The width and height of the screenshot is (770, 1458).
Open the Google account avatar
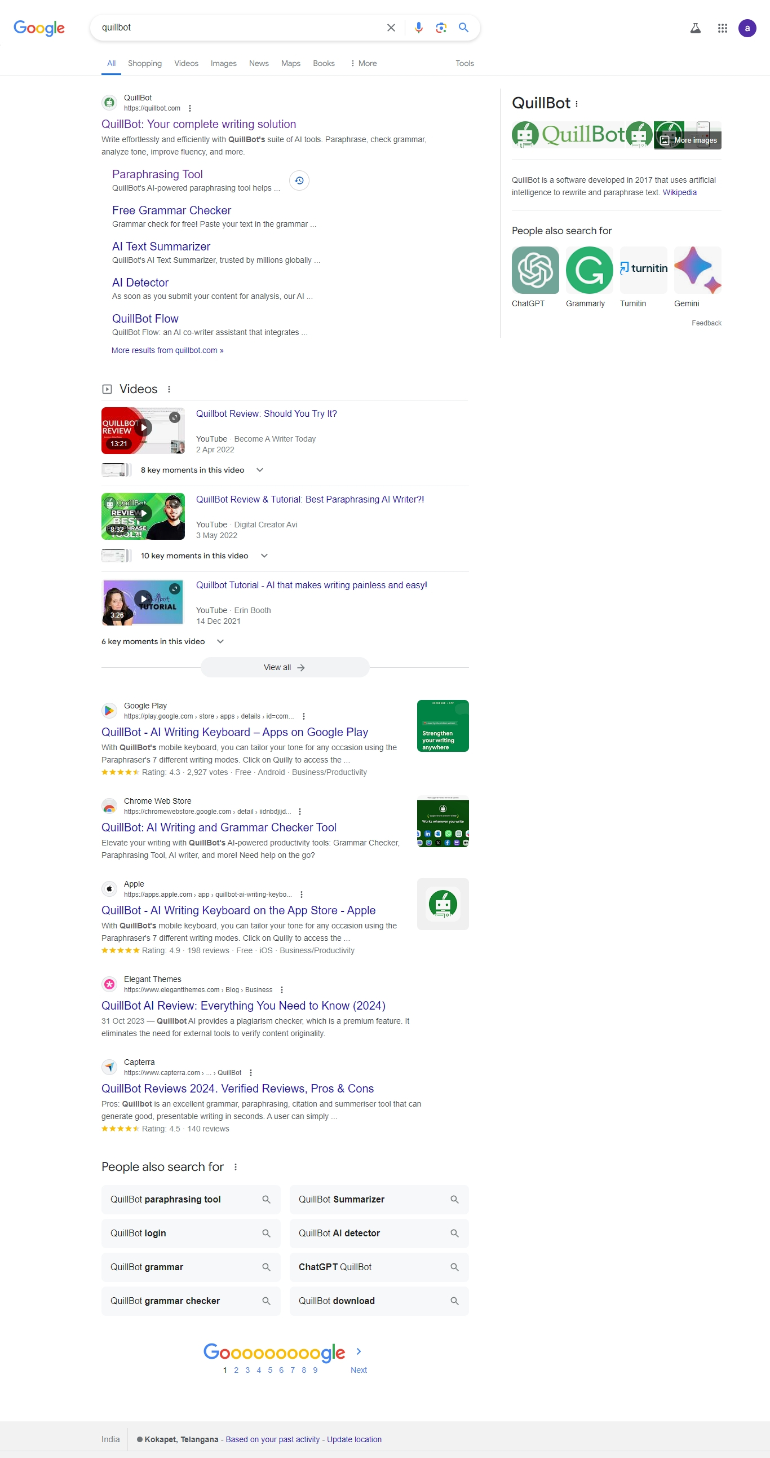pyautogui.click(x=747, y=28)
